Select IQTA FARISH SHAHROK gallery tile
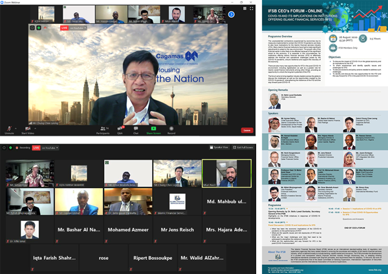This screenshot has height=274, width=388. point(79,173)
